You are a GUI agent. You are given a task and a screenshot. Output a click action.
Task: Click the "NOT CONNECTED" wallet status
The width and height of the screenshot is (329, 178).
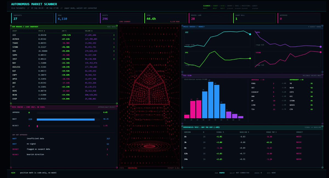[x=243, y=173]
